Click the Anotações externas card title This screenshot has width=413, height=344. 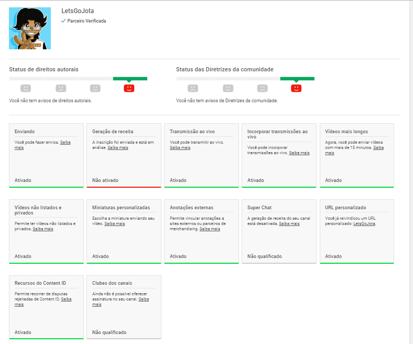tap(191, 208)
